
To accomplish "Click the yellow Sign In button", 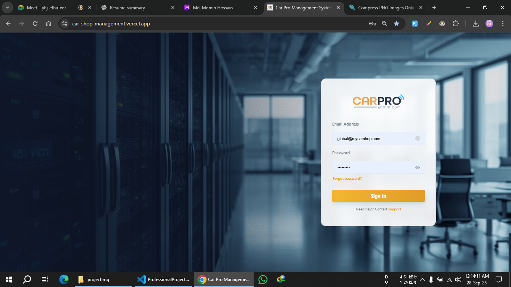I will tap(378, 196).
